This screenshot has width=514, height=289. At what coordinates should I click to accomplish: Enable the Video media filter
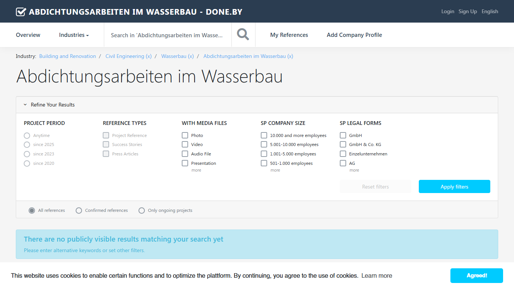point(185,144)
